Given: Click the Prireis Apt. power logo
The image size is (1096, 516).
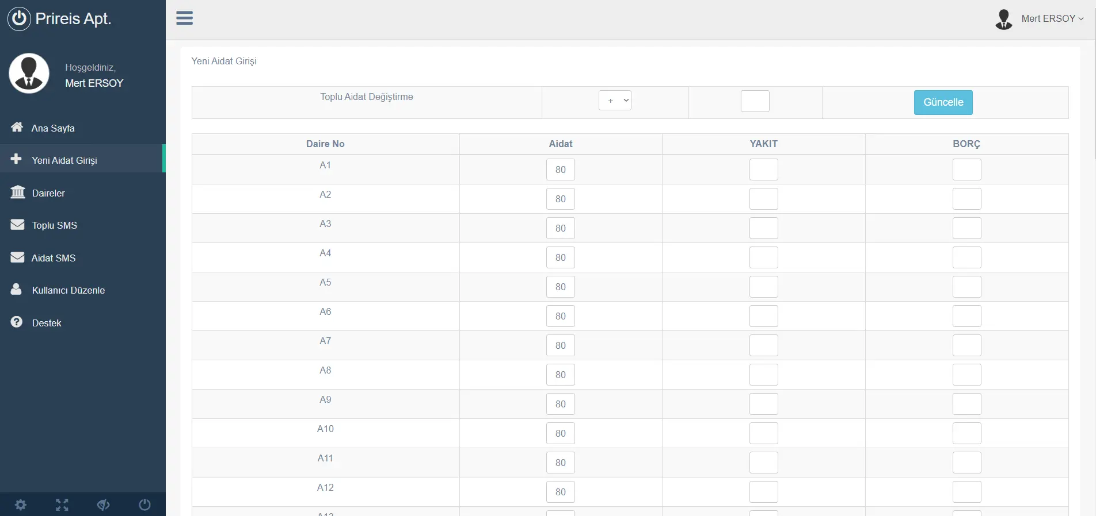Looking at the screenshot, I should pyautogui.click(x=19, y=19).
